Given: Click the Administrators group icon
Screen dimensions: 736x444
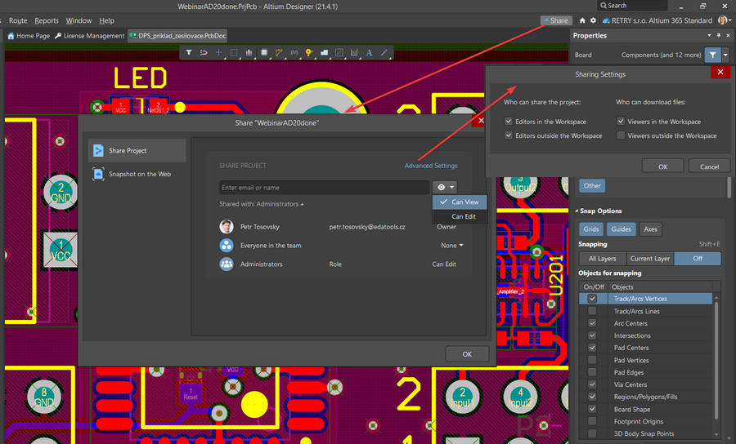Looking at the screenshot, I should pos(227,264).
